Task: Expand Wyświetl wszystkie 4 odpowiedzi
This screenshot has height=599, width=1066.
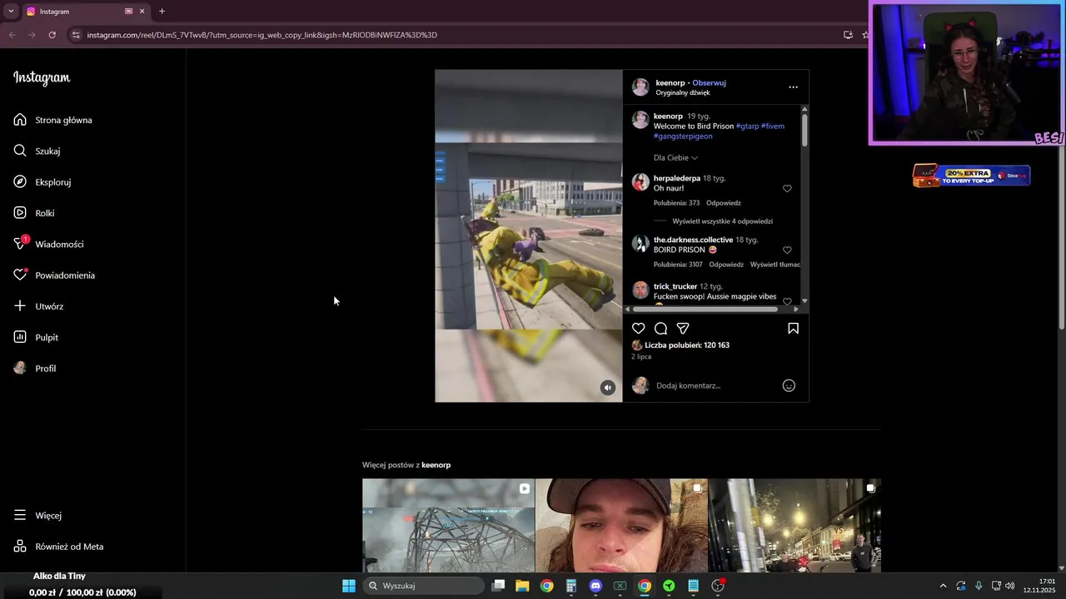Action: point(722,221)
